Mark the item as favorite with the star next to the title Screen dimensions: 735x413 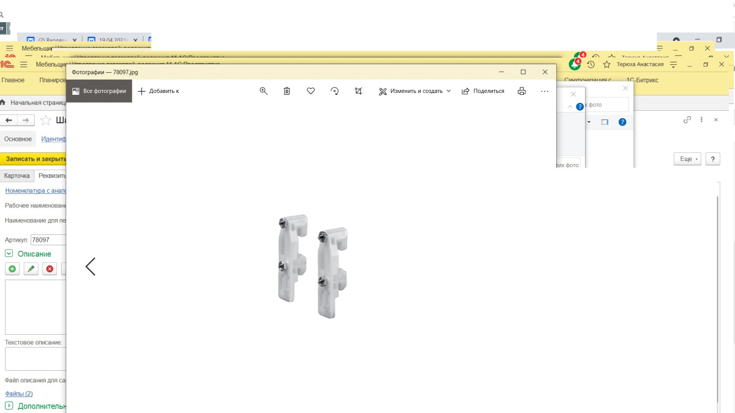pos(46,120)
